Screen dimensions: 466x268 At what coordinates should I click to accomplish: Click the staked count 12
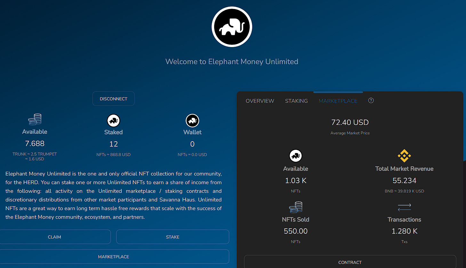tap(113, 144)
